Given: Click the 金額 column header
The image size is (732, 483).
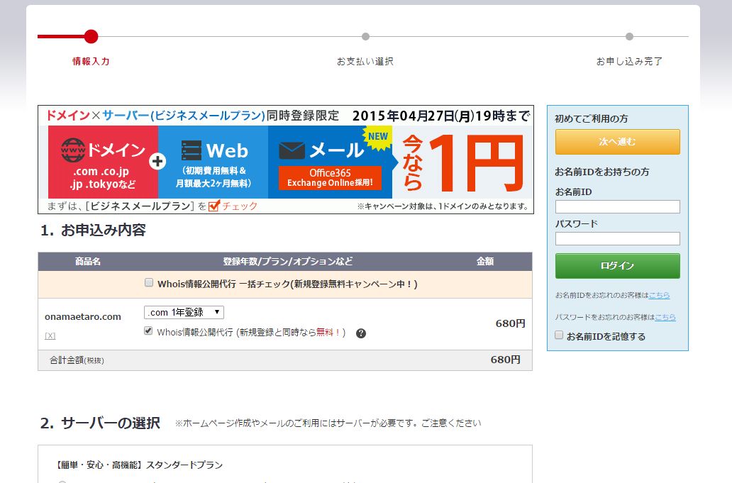Looking at the screenshot, I should pyautogui.click(x=485, y=261).
